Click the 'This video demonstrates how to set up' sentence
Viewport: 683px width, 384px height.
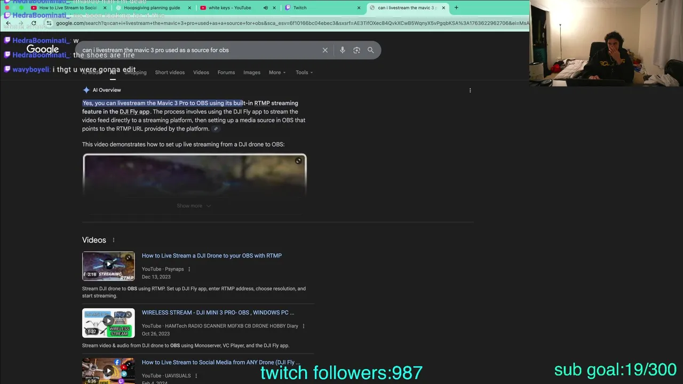[x=183, y=145]
